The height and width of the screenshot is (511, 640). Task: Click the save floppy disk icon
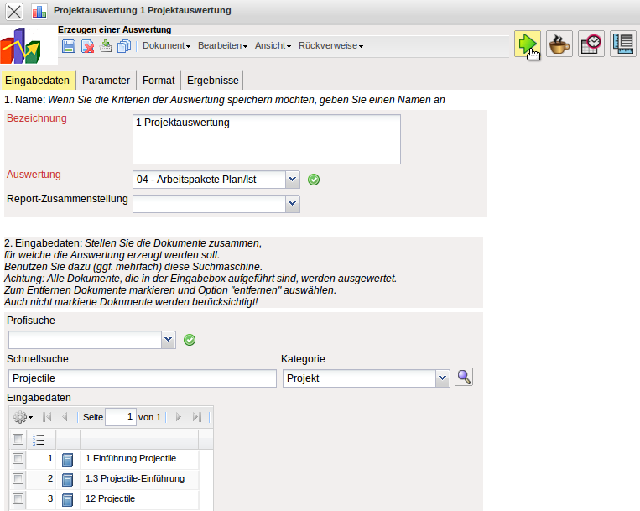(69, 46)
